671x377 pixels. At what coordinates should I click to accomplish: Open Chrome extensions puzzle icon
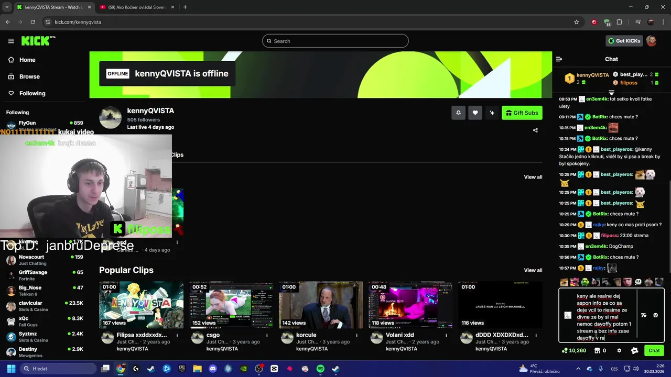[620, 22]
